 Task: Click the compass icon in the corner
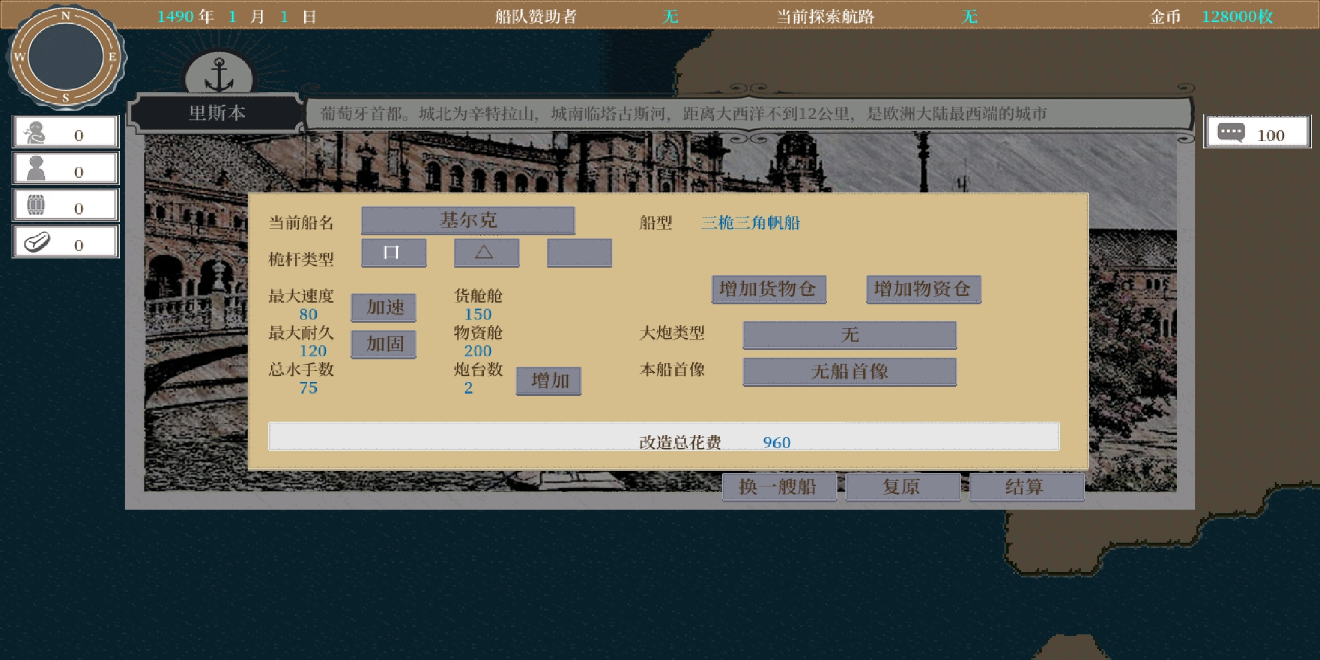[66, 56]
